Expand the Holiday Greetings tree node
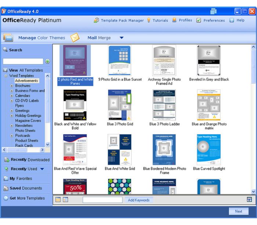This screenshot has height=225, width=257. 12,116
